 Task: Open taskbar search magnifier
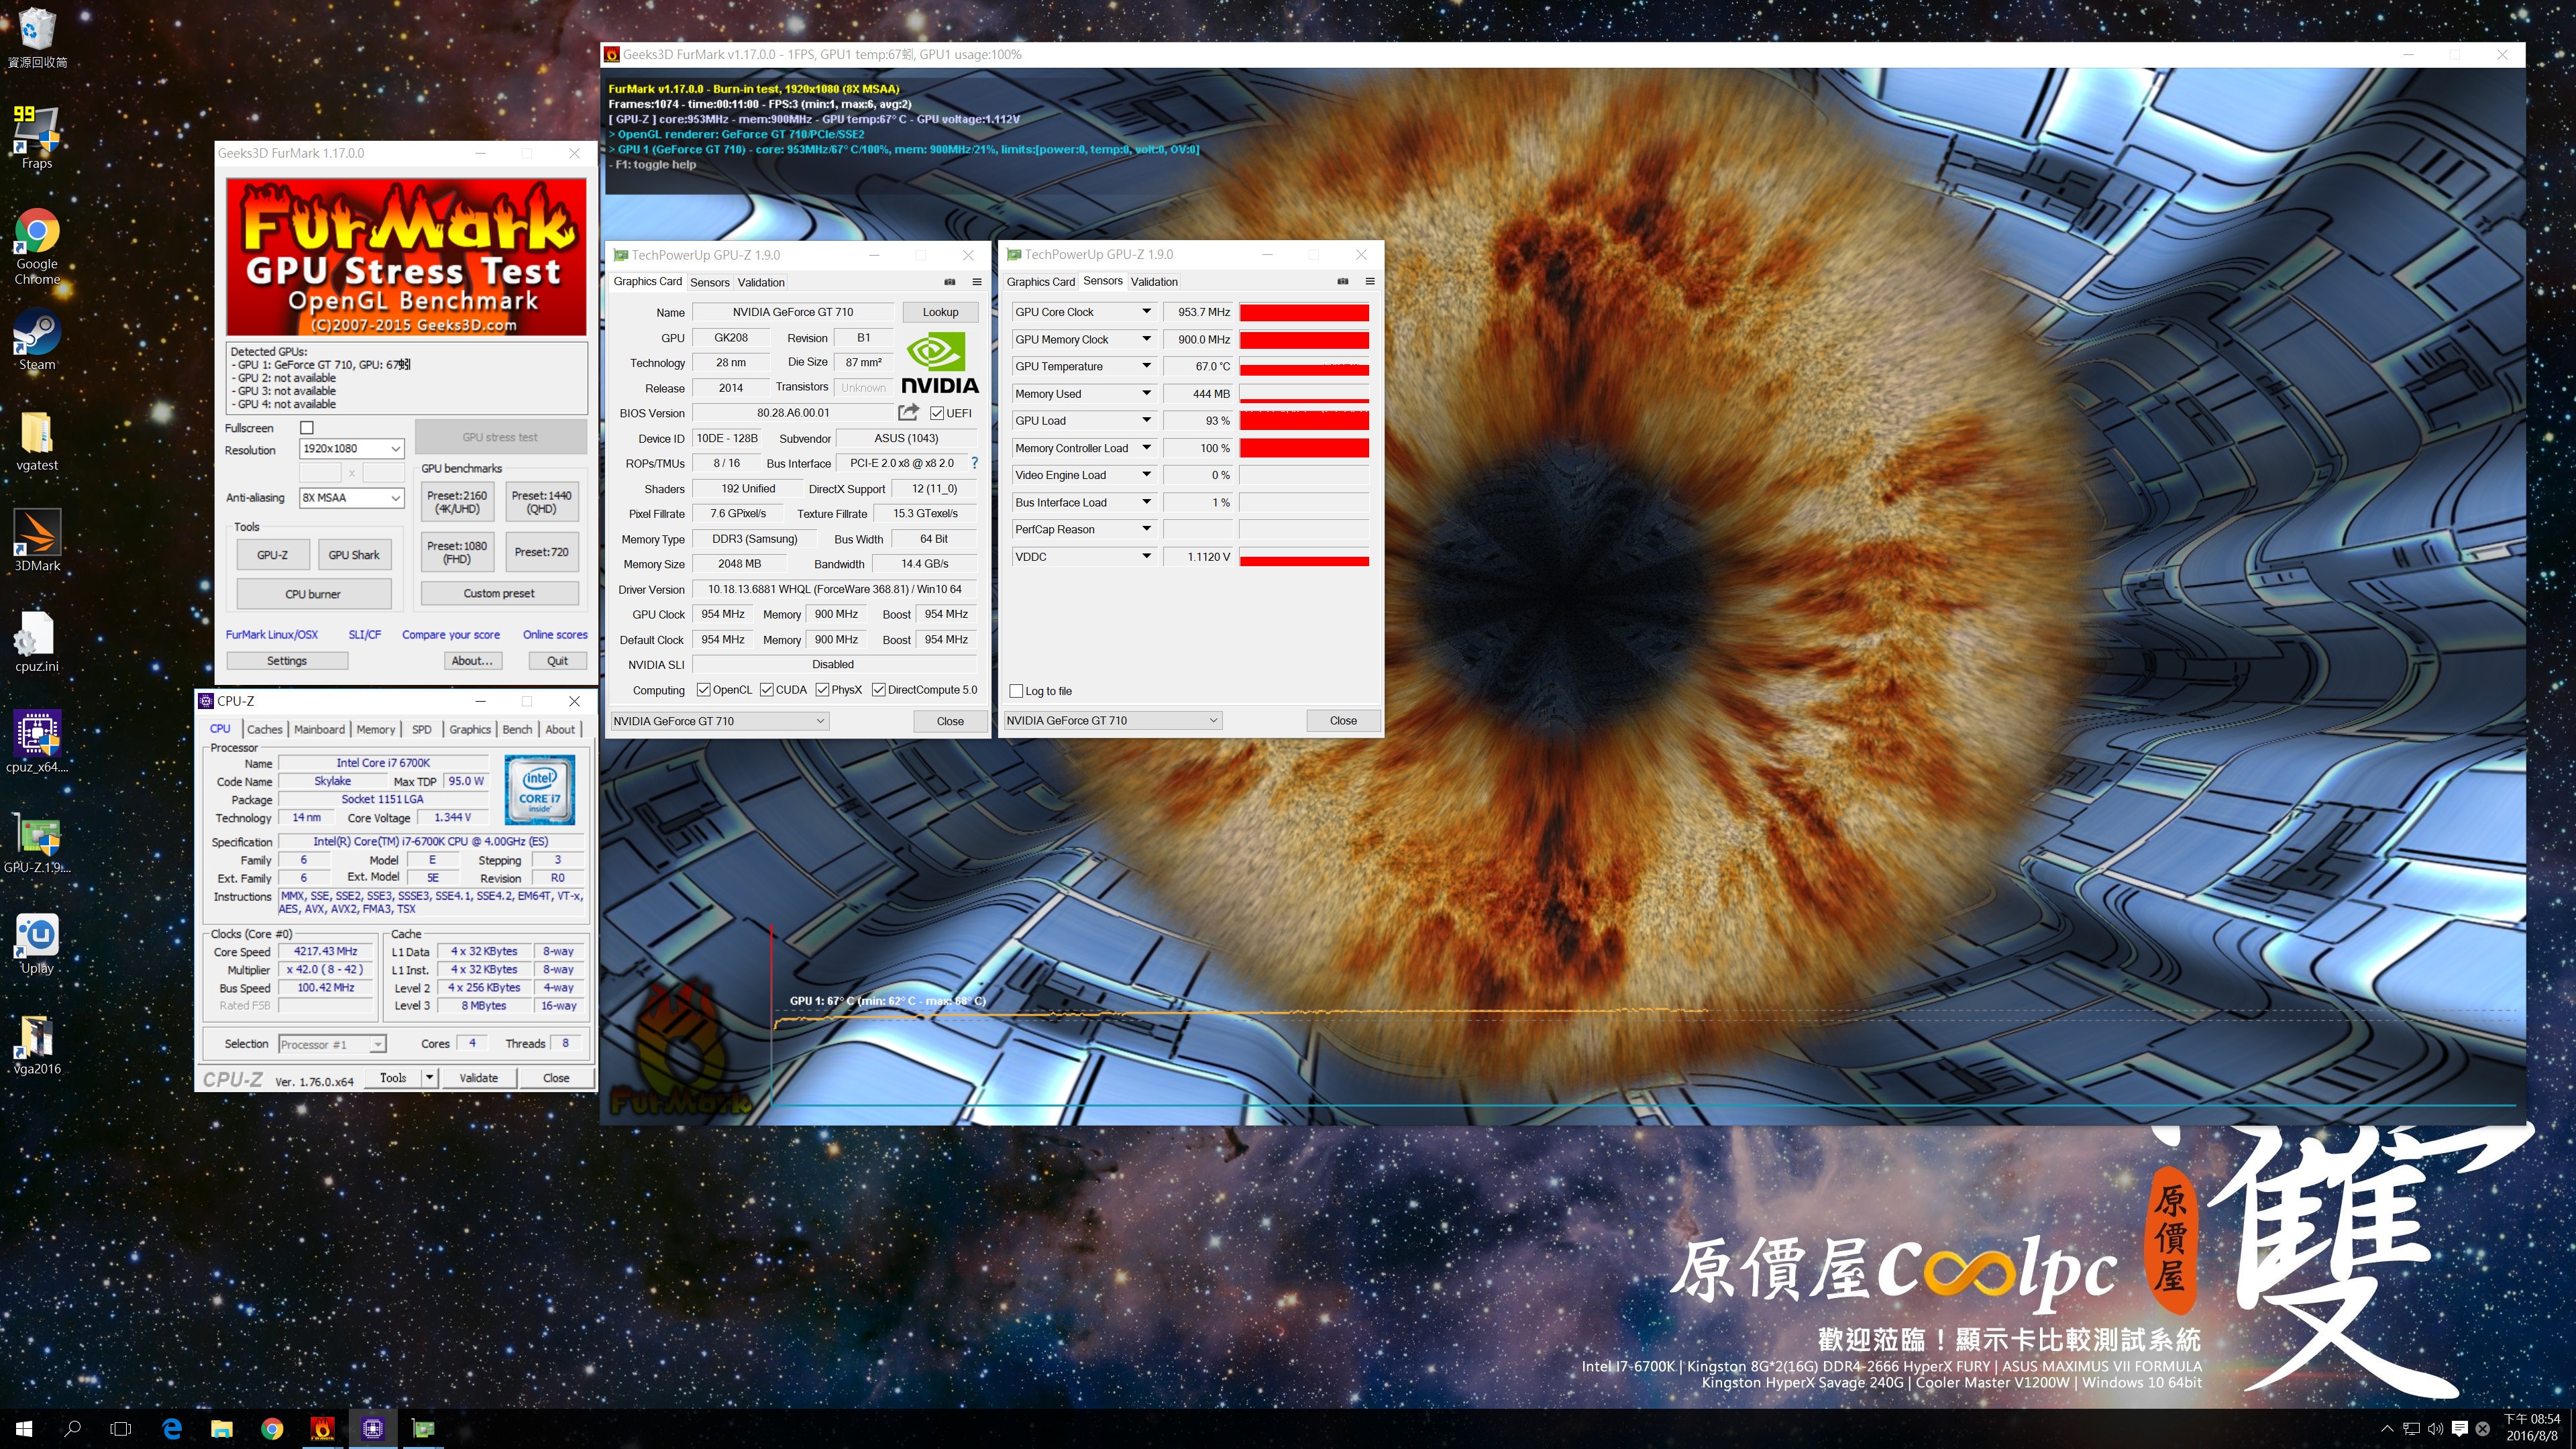(72, 1429)
